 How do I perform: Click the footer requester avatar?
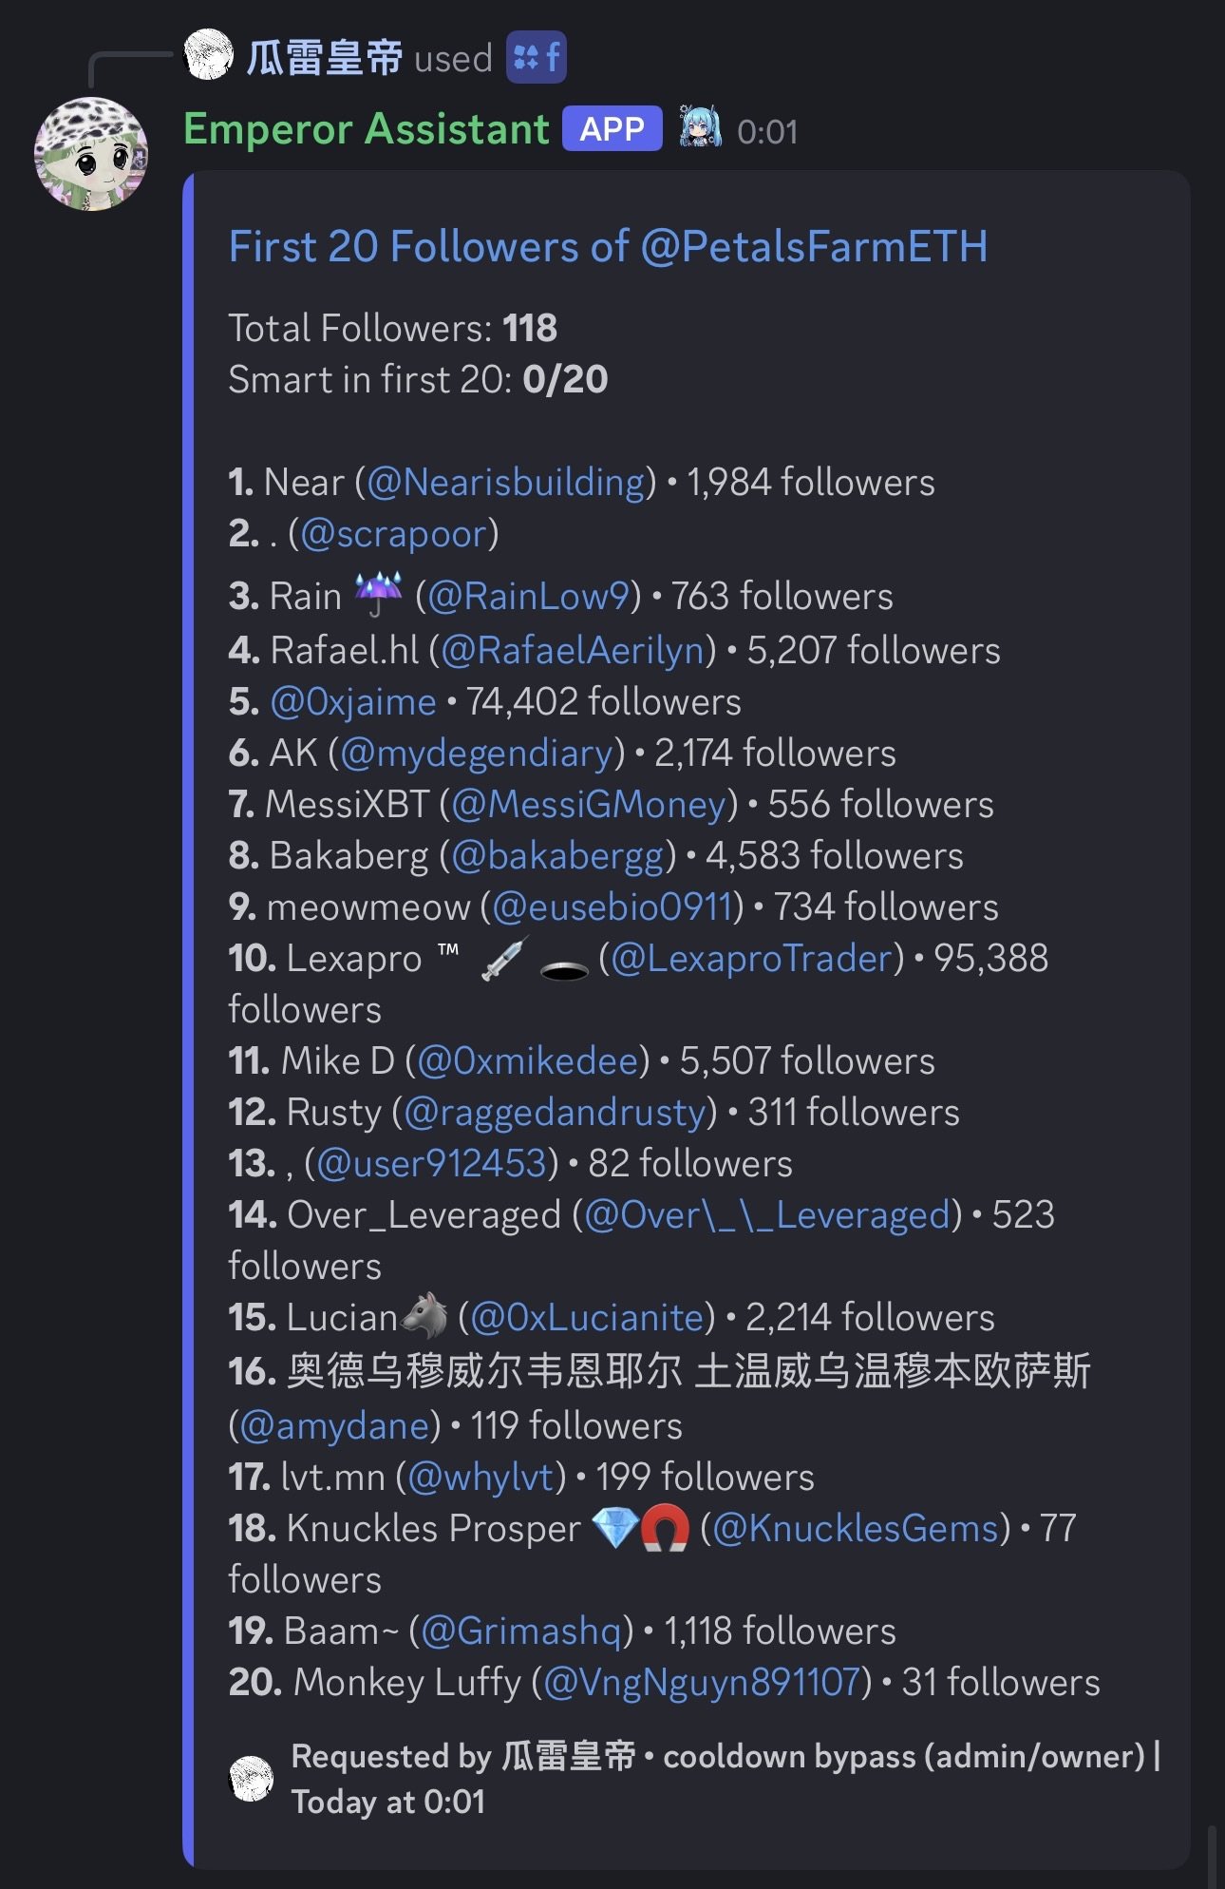[x=252, y=1778]
